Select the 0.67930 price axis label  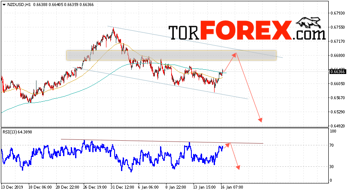pyautogui.click(x=338, y=13)
